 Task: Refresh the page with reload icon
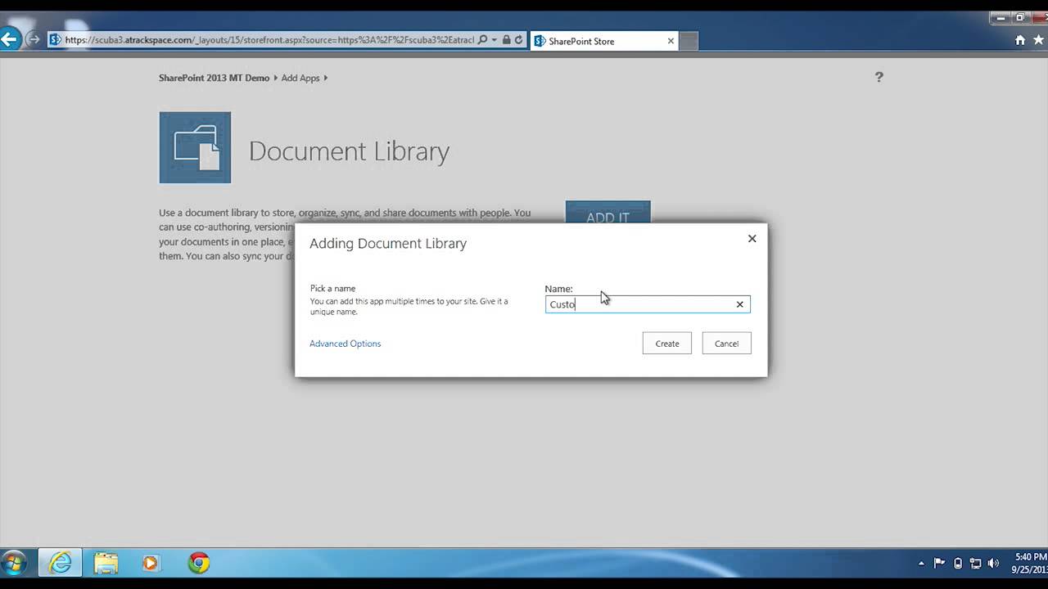(518, 39)
